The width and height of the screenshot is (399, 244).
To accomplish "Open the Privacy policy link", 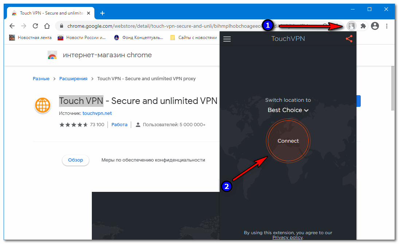I will [x=287, y=237].
